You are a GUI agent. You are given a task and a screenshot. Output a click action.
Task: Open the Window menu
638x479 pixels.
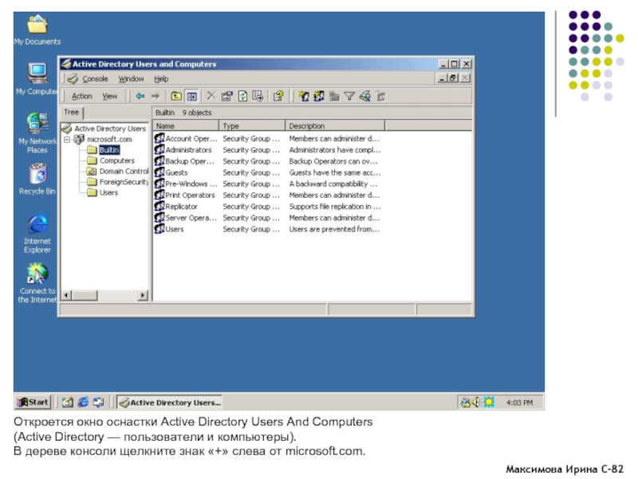tap(131, 79)
